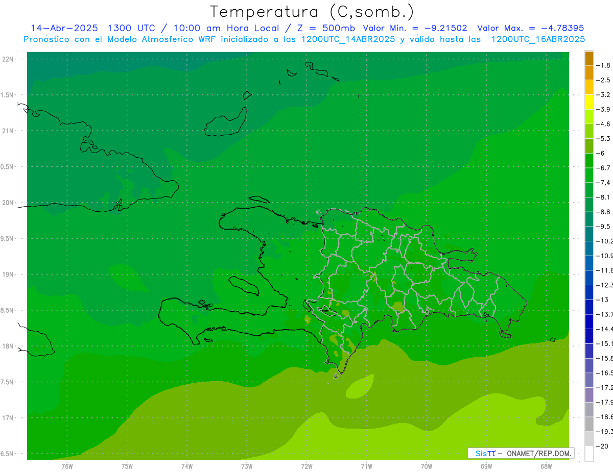Click the '17N' latitude label
Image resolution: width=613 pixels, height=473 pixels.
pyautogui.click(x=7, y=418)
